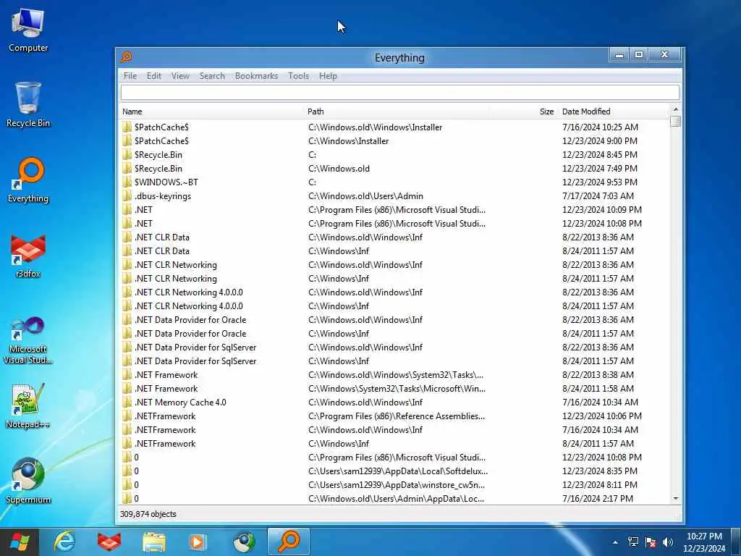Launch r3dfox from the taskbar
The height and width of the screenshot is (556, 741).
(x=109, y=542)
